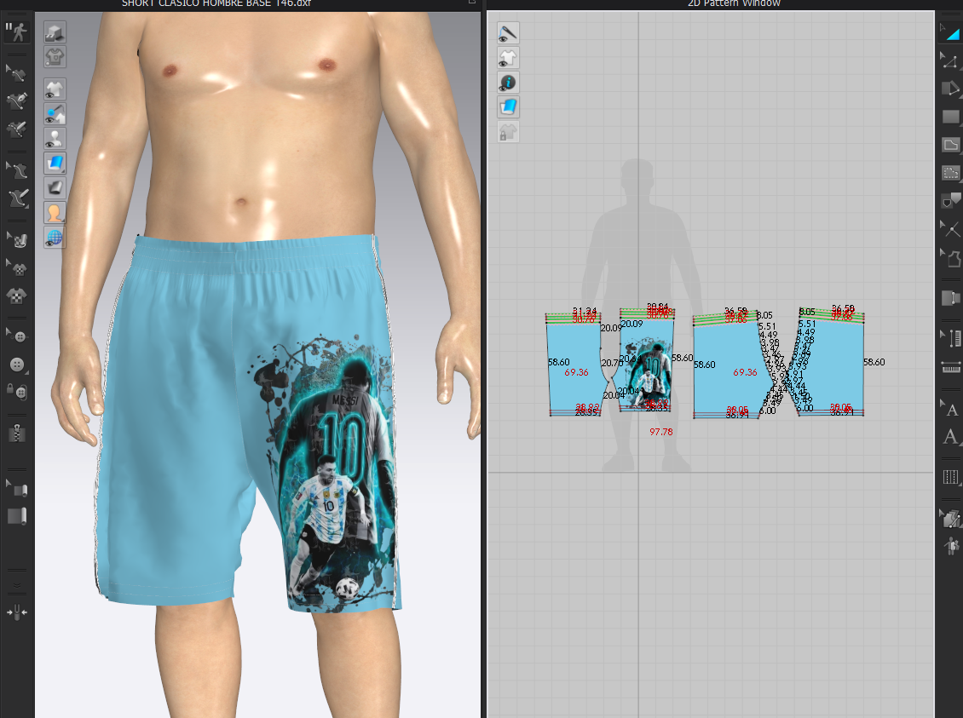Click the Fasten Button lock icon
Viewport: 963px width, 718px height.
click(16, 390)
